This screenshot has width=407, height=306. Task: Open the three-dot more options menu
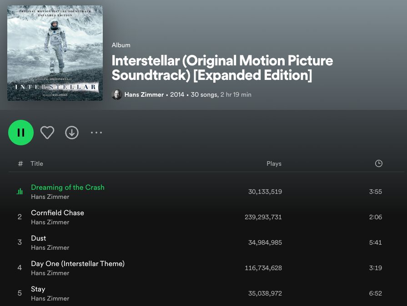[x=96, y=133]
